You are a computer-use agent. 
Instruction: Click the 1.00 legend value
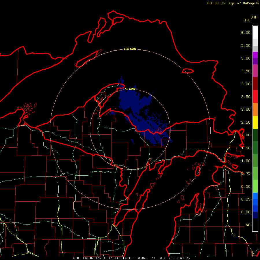coord(246,161)
